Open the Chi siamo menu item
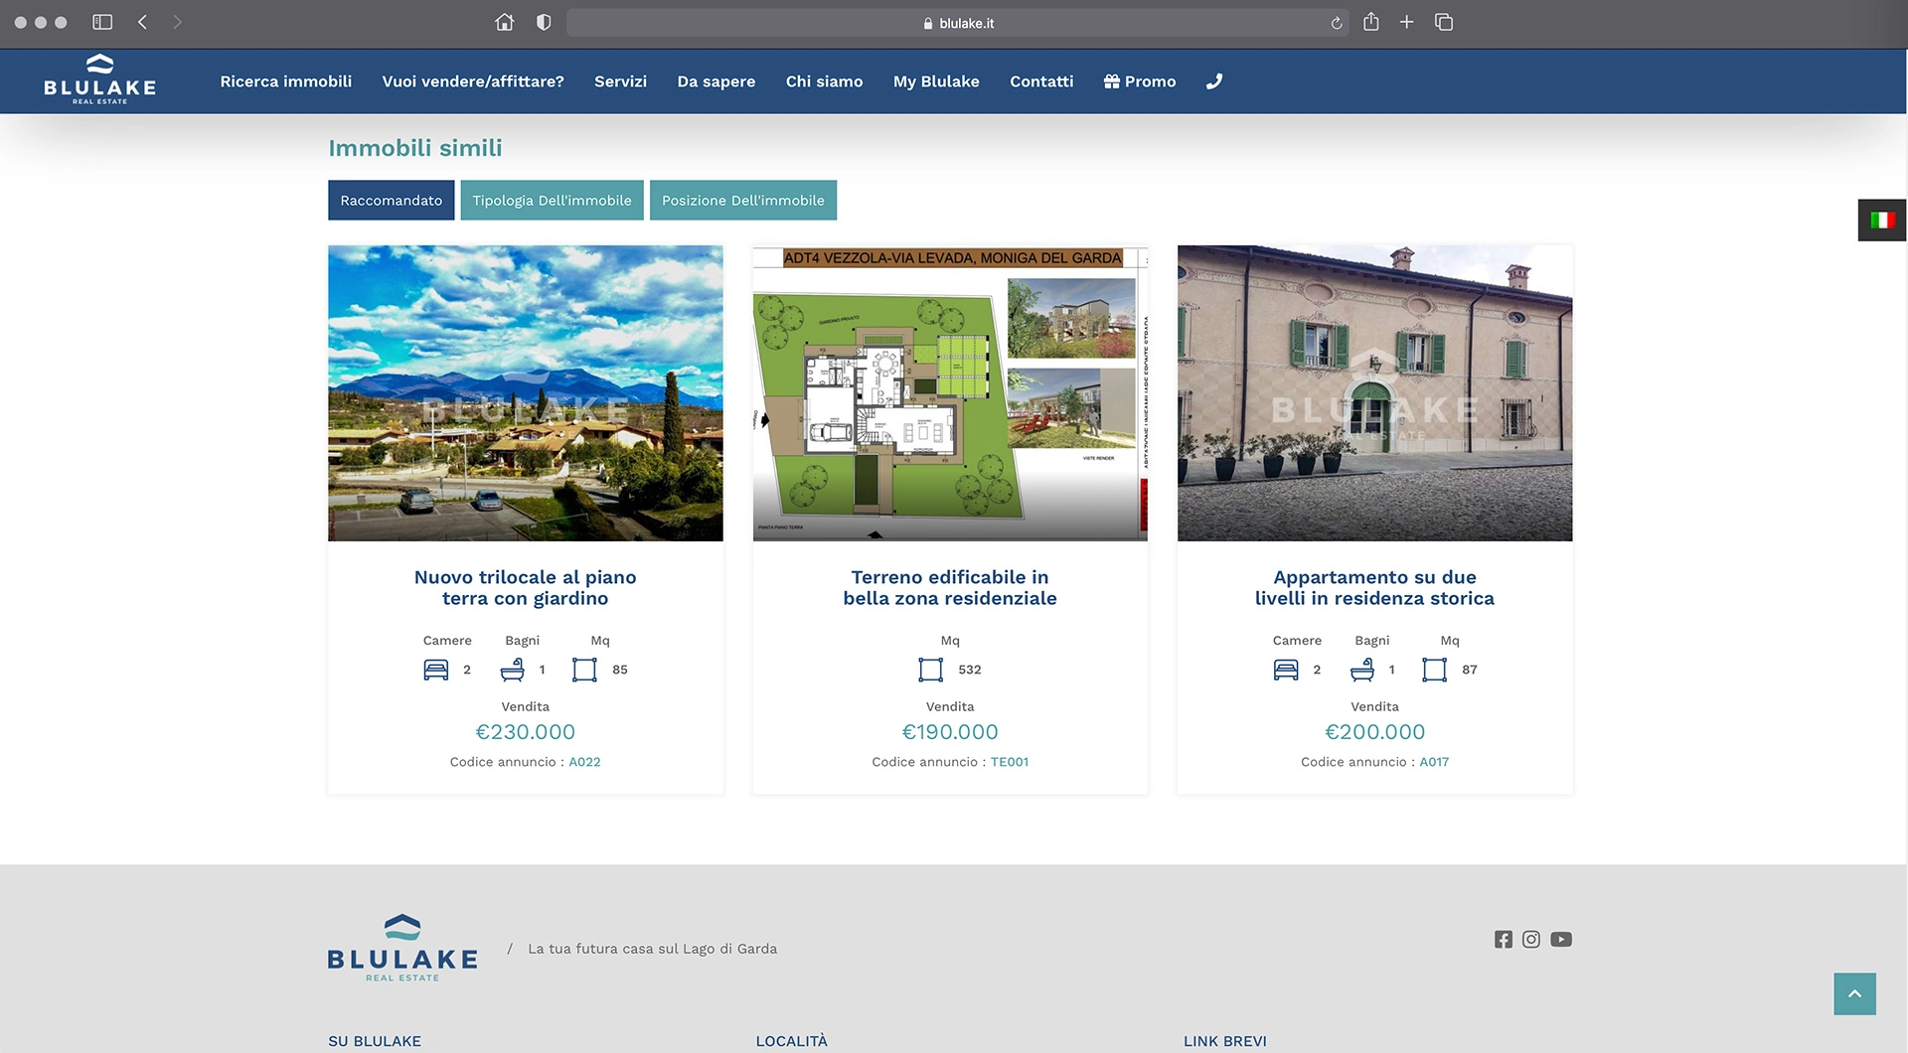1908x1053 pixels. 824,81
